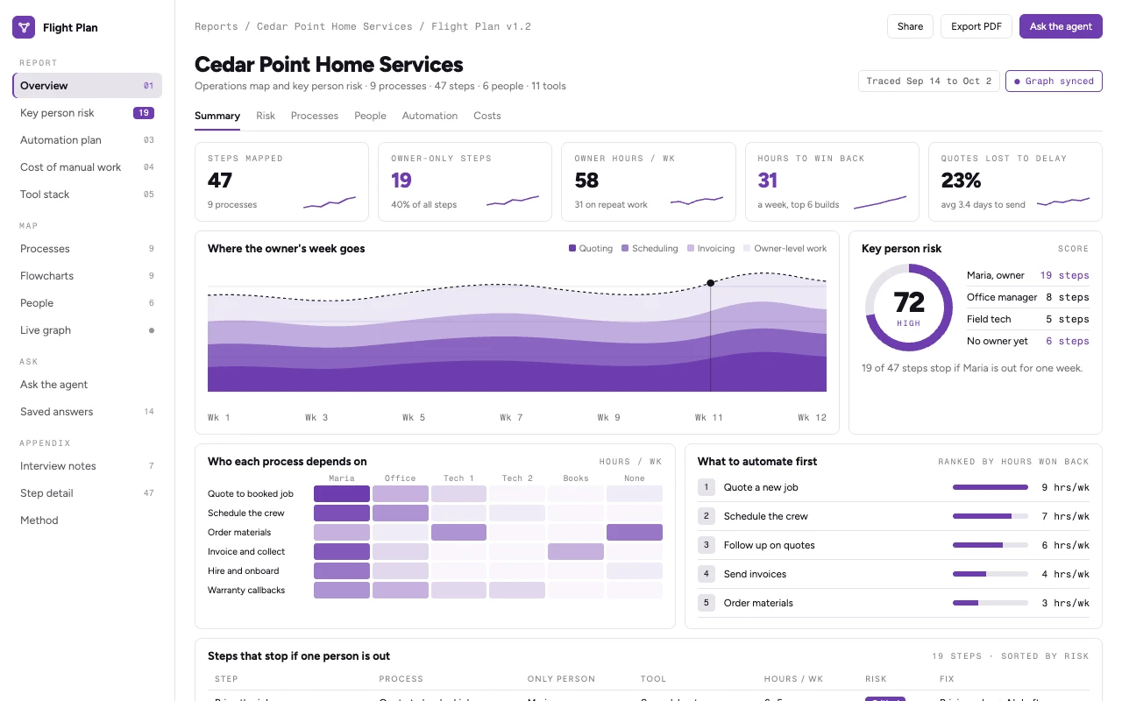Screen dimensions: 1122x701
Task: Click the rank 2 badge for Schedule the crew
Action: tap(707, 516)
